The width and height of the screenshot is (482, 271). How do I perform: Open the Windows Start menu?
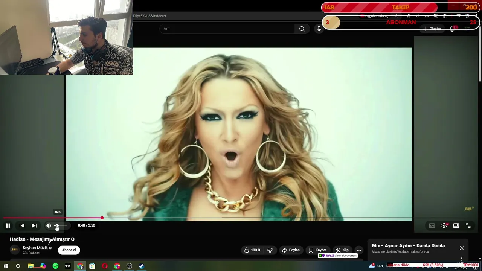[6, 266]
